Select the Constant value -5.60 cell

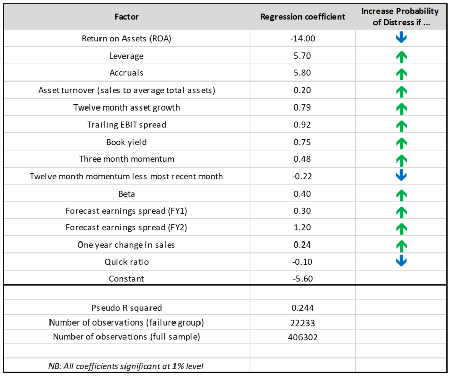[x=303, y=278]
